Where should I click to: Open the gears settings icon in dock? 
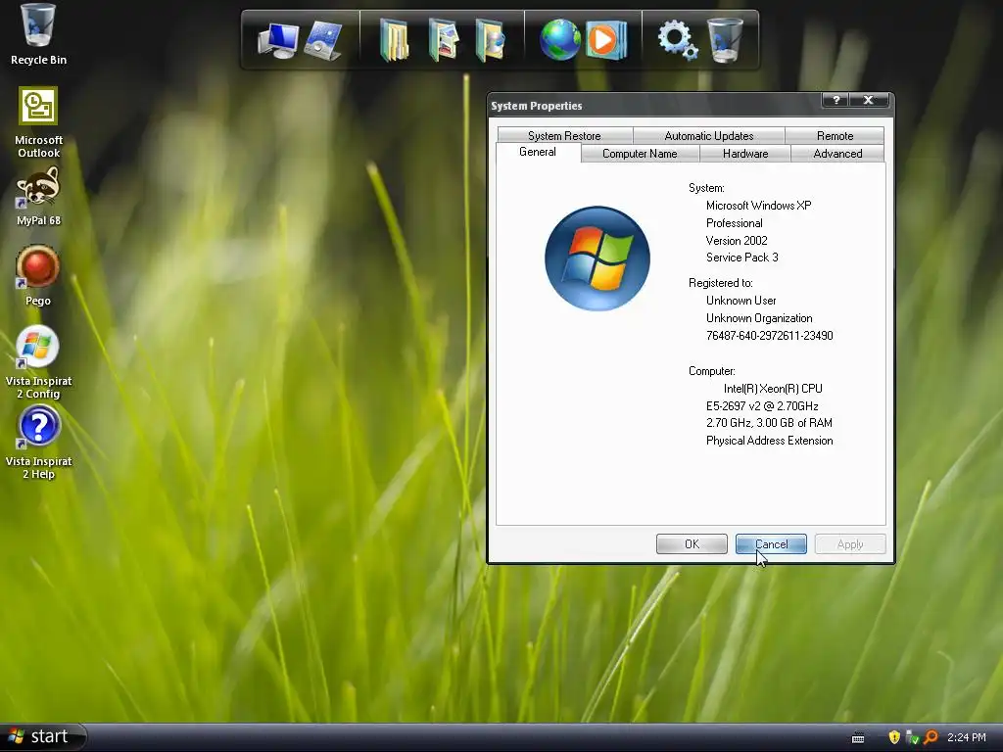pyautogui.click(x=678, y=39)
